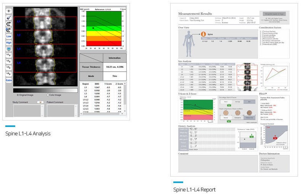The image size is (301, 194).
Task: Click the 'L1-L2' region row label
Action: point(86,100)
